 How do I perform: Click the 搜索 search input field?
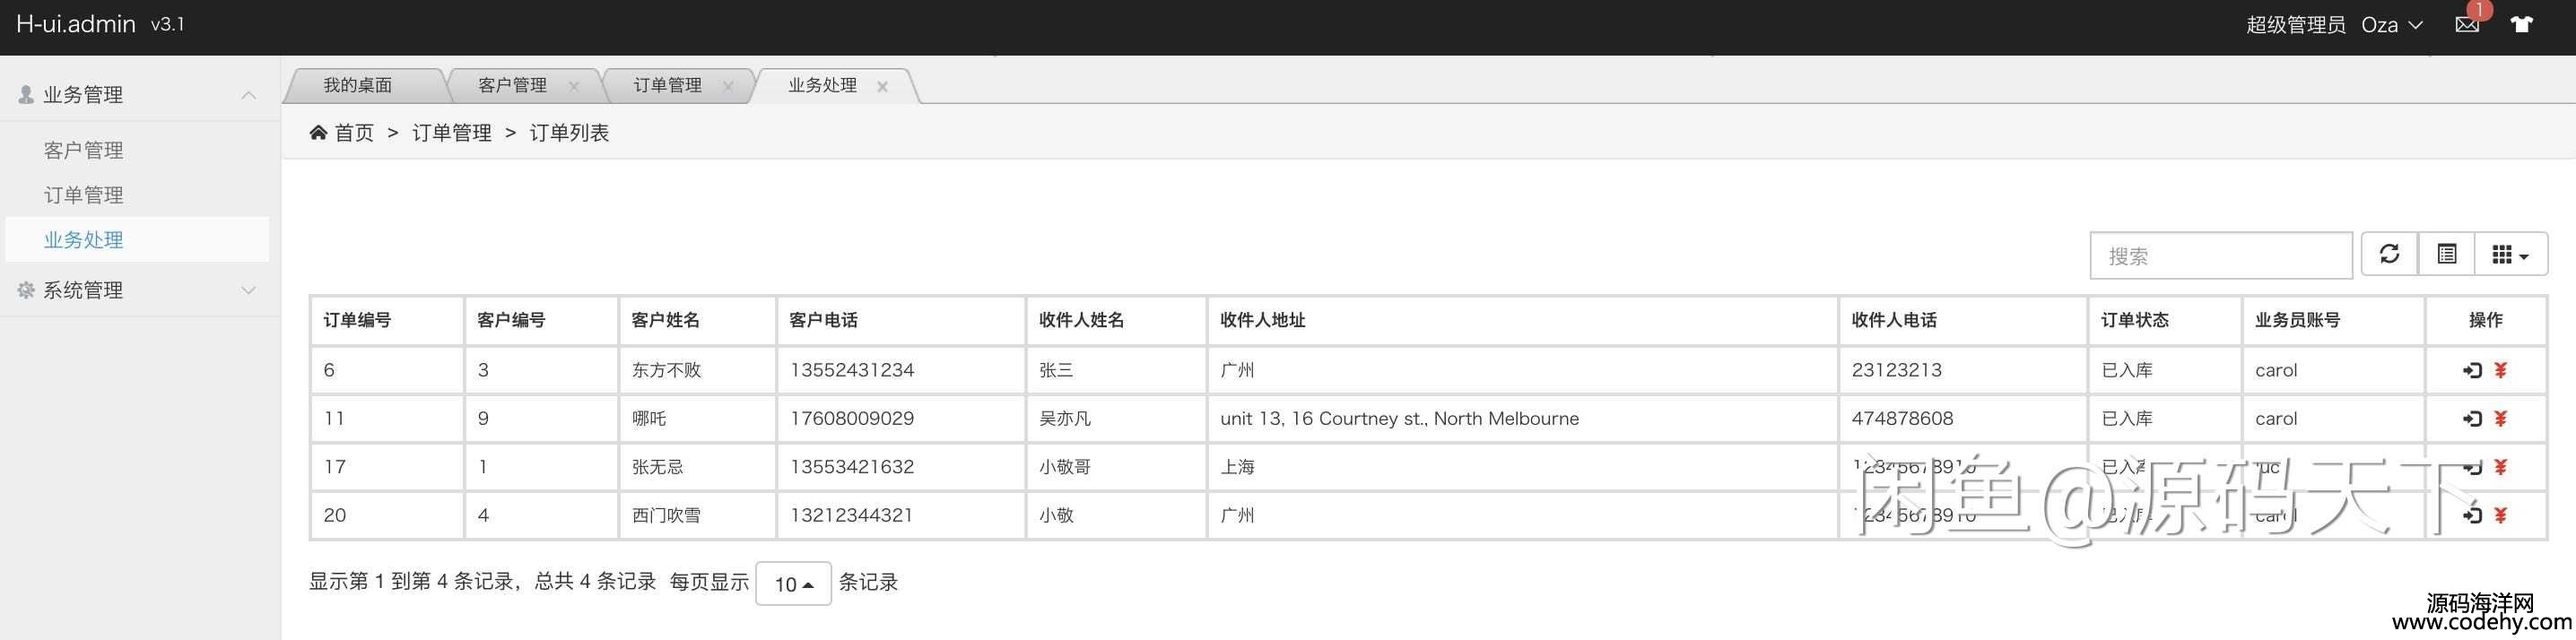pos(2220,256)
